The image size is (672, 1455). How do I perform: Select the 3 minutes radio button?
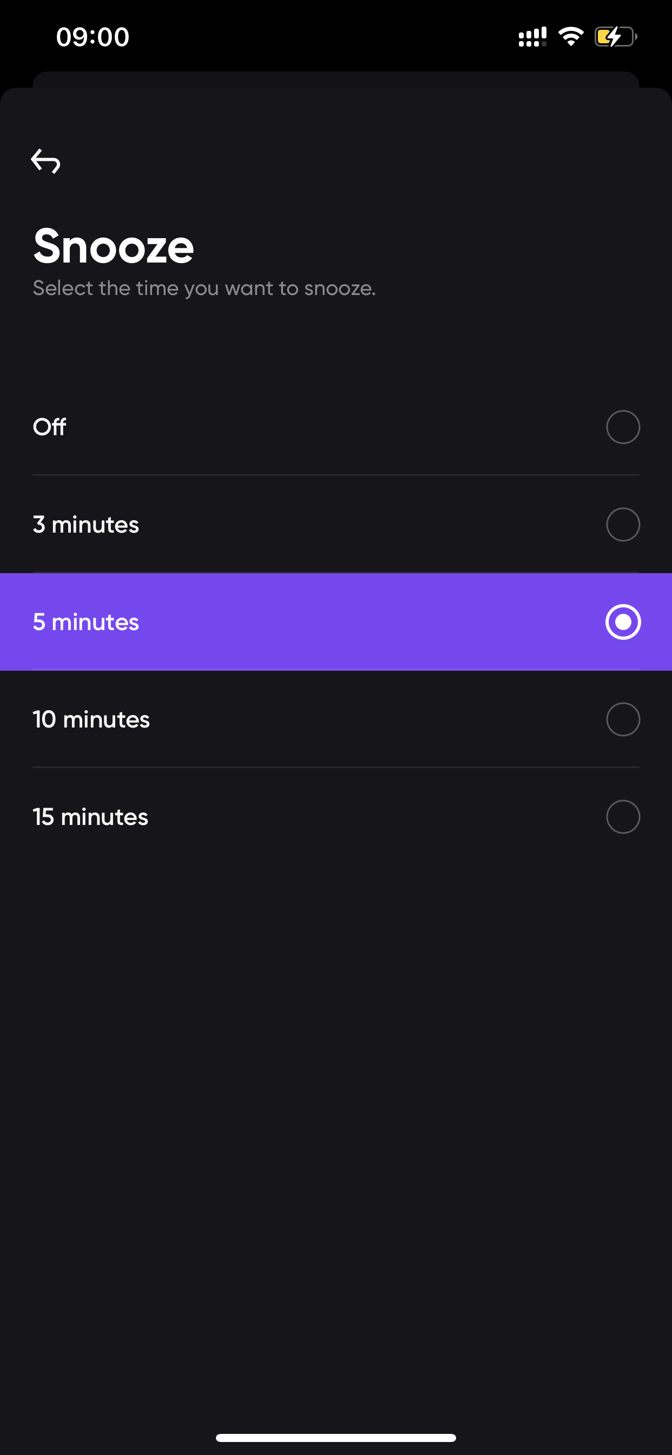point(623,525)
